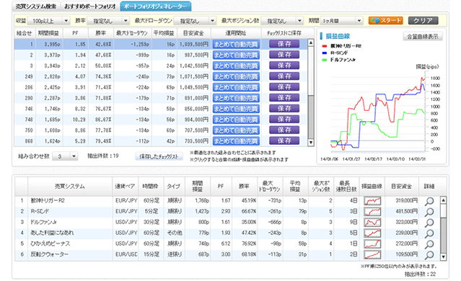Click 保存 for combination 286
The height and width of the screenshot is (281, 461).
click(x=284, y=87)
